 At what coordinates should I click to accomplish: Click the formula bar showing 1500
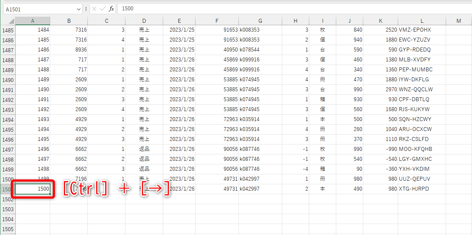pyautogui.click(x=295, y=9)
